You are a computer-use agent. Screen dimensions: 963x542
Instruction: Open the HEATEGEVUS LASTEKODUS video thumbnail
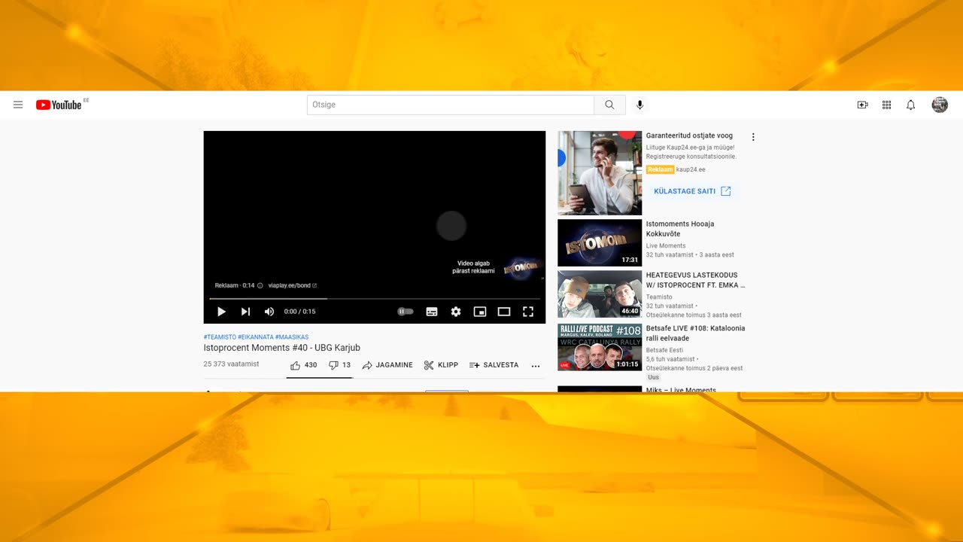pos(600,294)
